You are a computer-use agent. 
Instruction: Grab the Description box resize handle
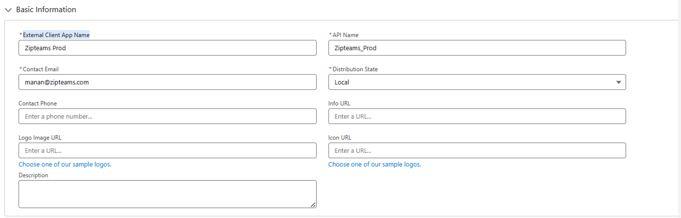pos(313,205)
